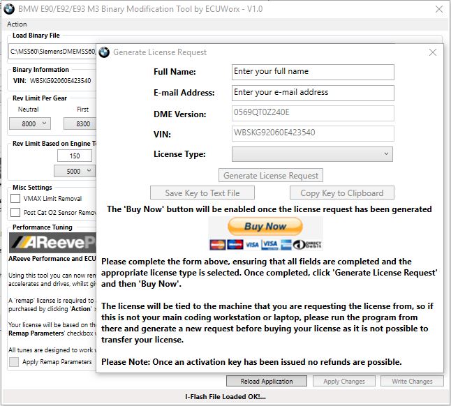Click the E-mail Address input field

tap(313, 93)
